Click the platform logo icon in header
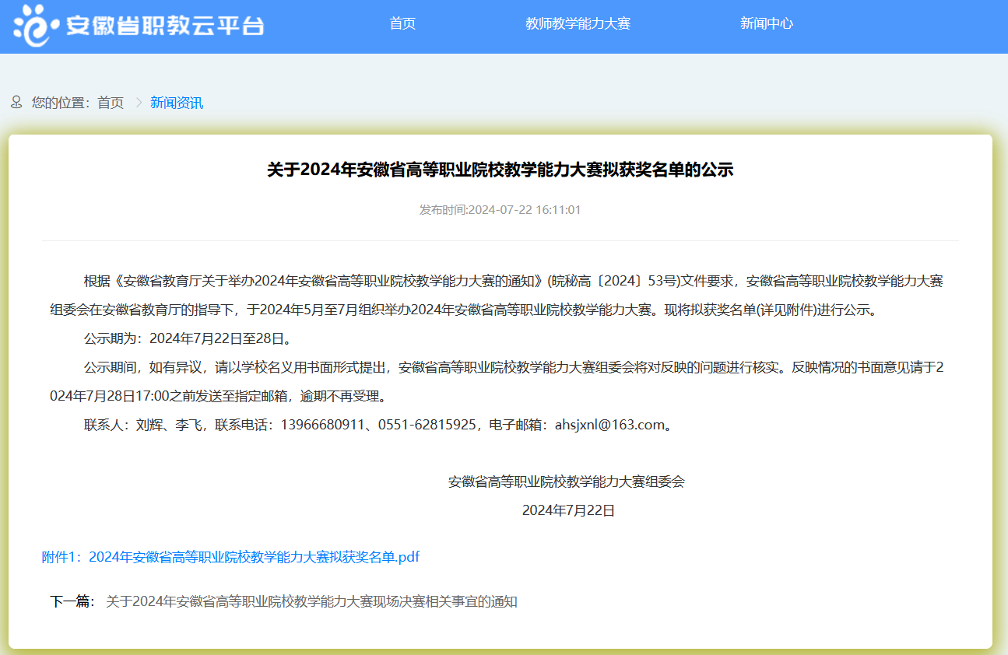The width and height of the screenshot is (1008, 655). coord(36,25)
